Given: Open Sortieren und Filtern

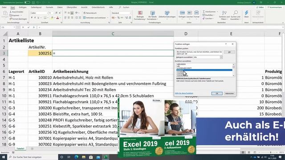Looking at the screenshot, I should 224,15.
